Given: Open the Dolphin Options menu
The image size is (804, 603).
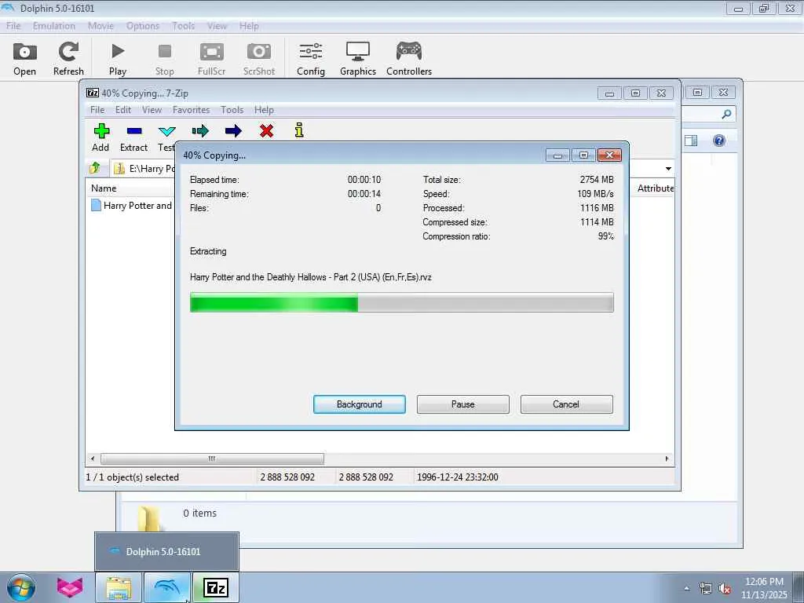Looking at the screenshot, I should [x=143, y=26].
